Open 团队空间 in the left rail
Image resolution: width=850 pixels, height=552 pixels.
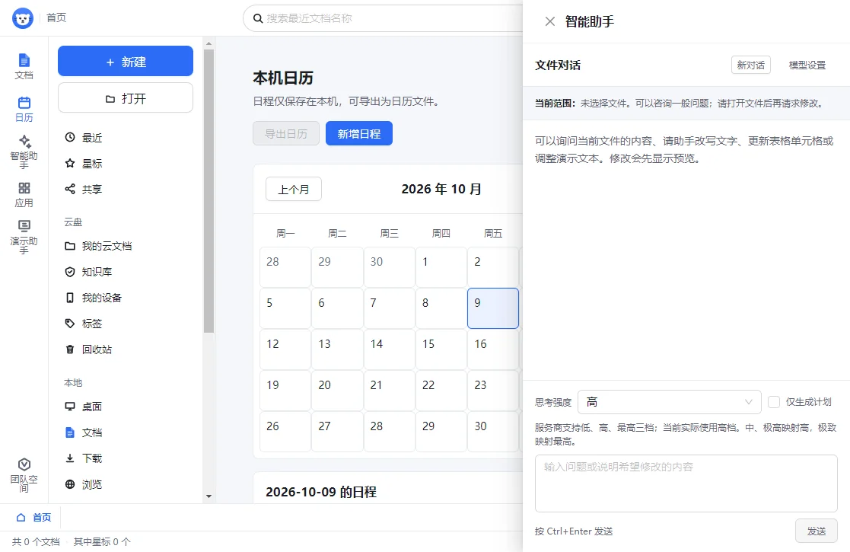pos(24,475)
